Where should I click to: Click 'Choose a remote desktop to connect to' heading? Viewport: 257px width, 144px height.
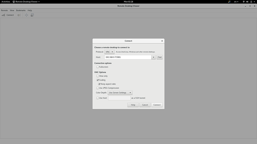coord(112,48)
